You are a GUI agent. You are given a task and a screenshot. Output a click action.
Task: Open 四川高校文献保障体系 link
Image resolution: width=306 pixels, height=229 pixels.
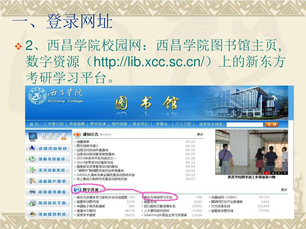pos(160,206)
